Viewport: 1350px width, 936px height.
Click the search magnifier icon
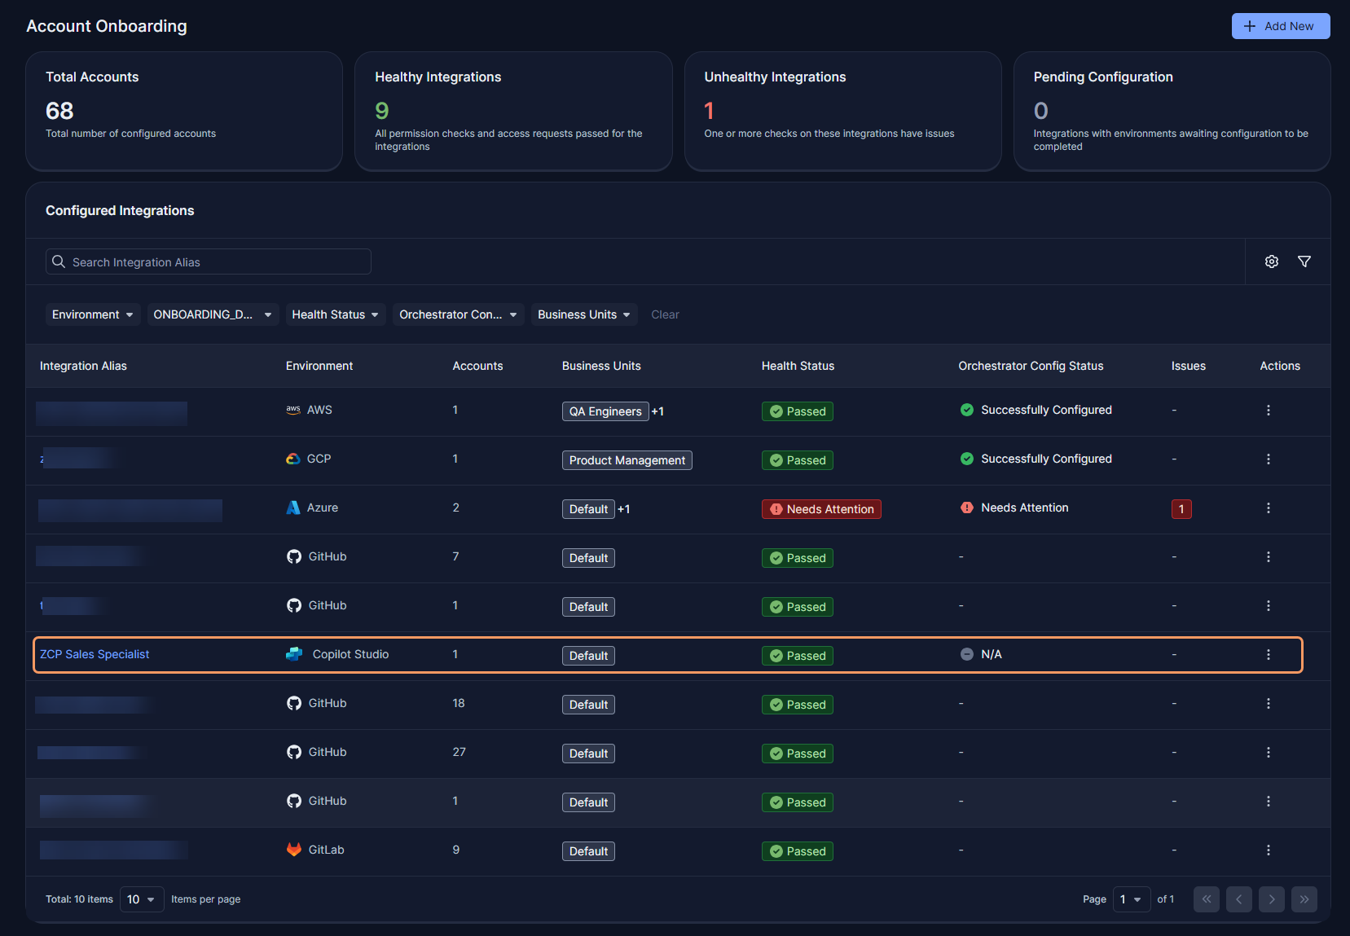(x=59, y=261)
